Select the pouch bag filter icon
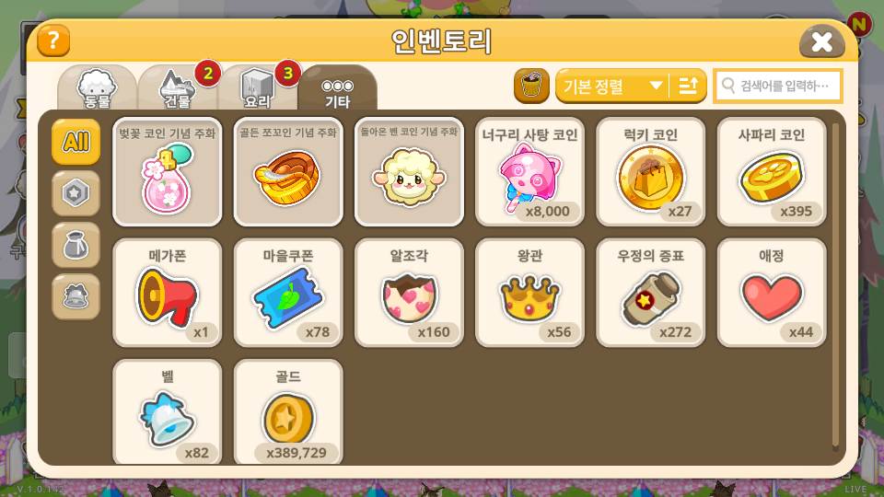The image size is (884, 497). click(x=76, y=245)
